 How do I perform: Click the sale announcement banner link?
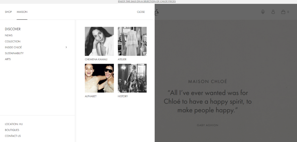point(147,1)
